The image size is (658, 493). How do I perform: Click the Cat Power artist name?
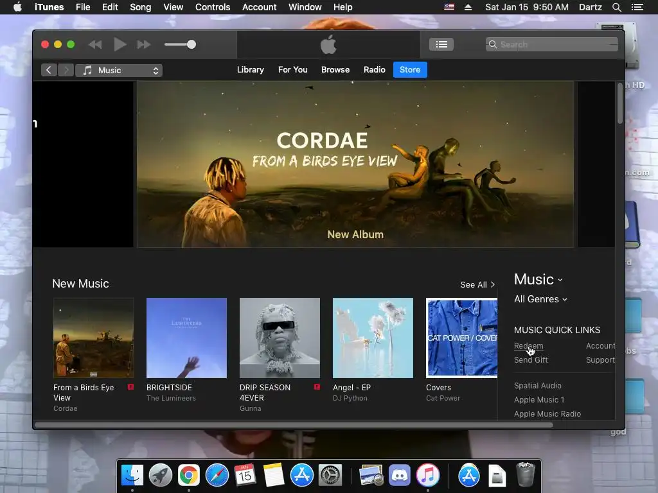[x=443, y=398]
